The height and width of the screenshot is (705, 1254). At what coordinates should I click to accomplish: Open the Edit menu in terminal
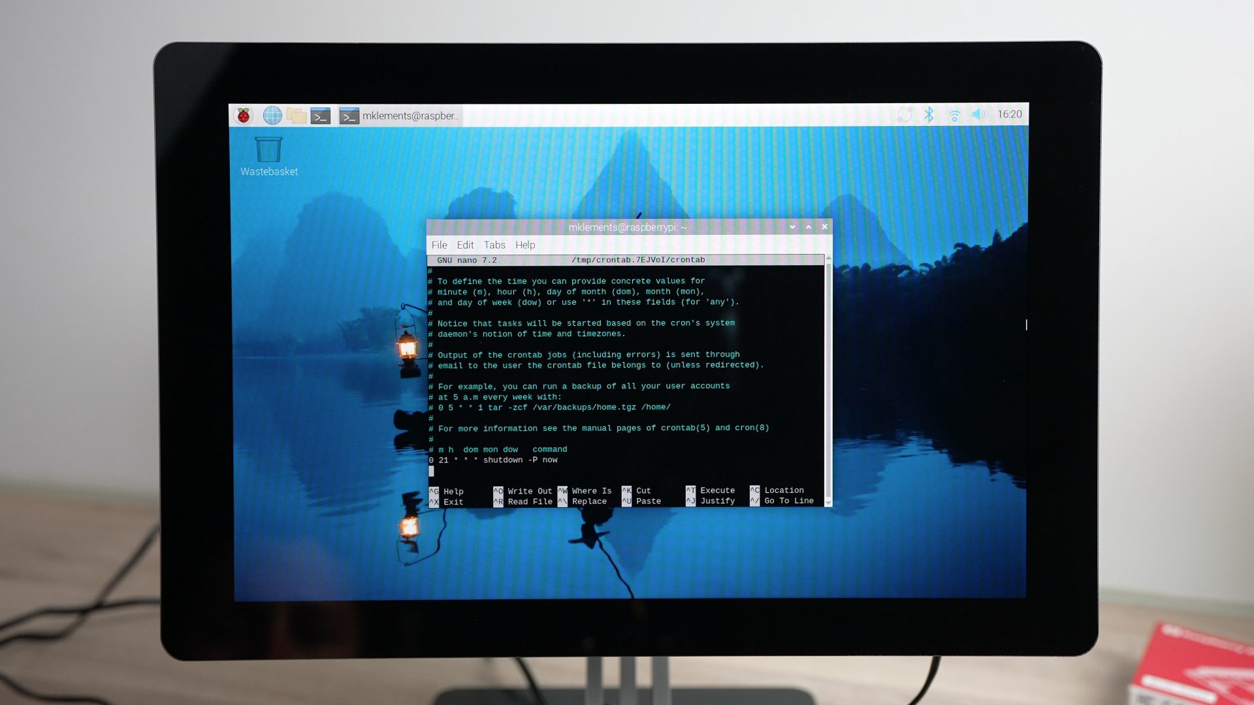click(465, 245)
